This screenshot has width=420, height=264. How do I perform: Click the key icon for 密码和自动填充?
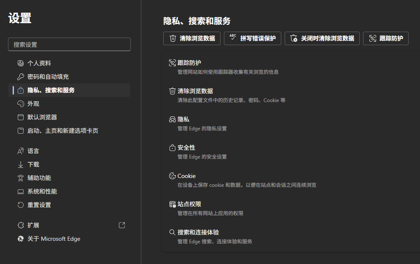pos(20,76)
